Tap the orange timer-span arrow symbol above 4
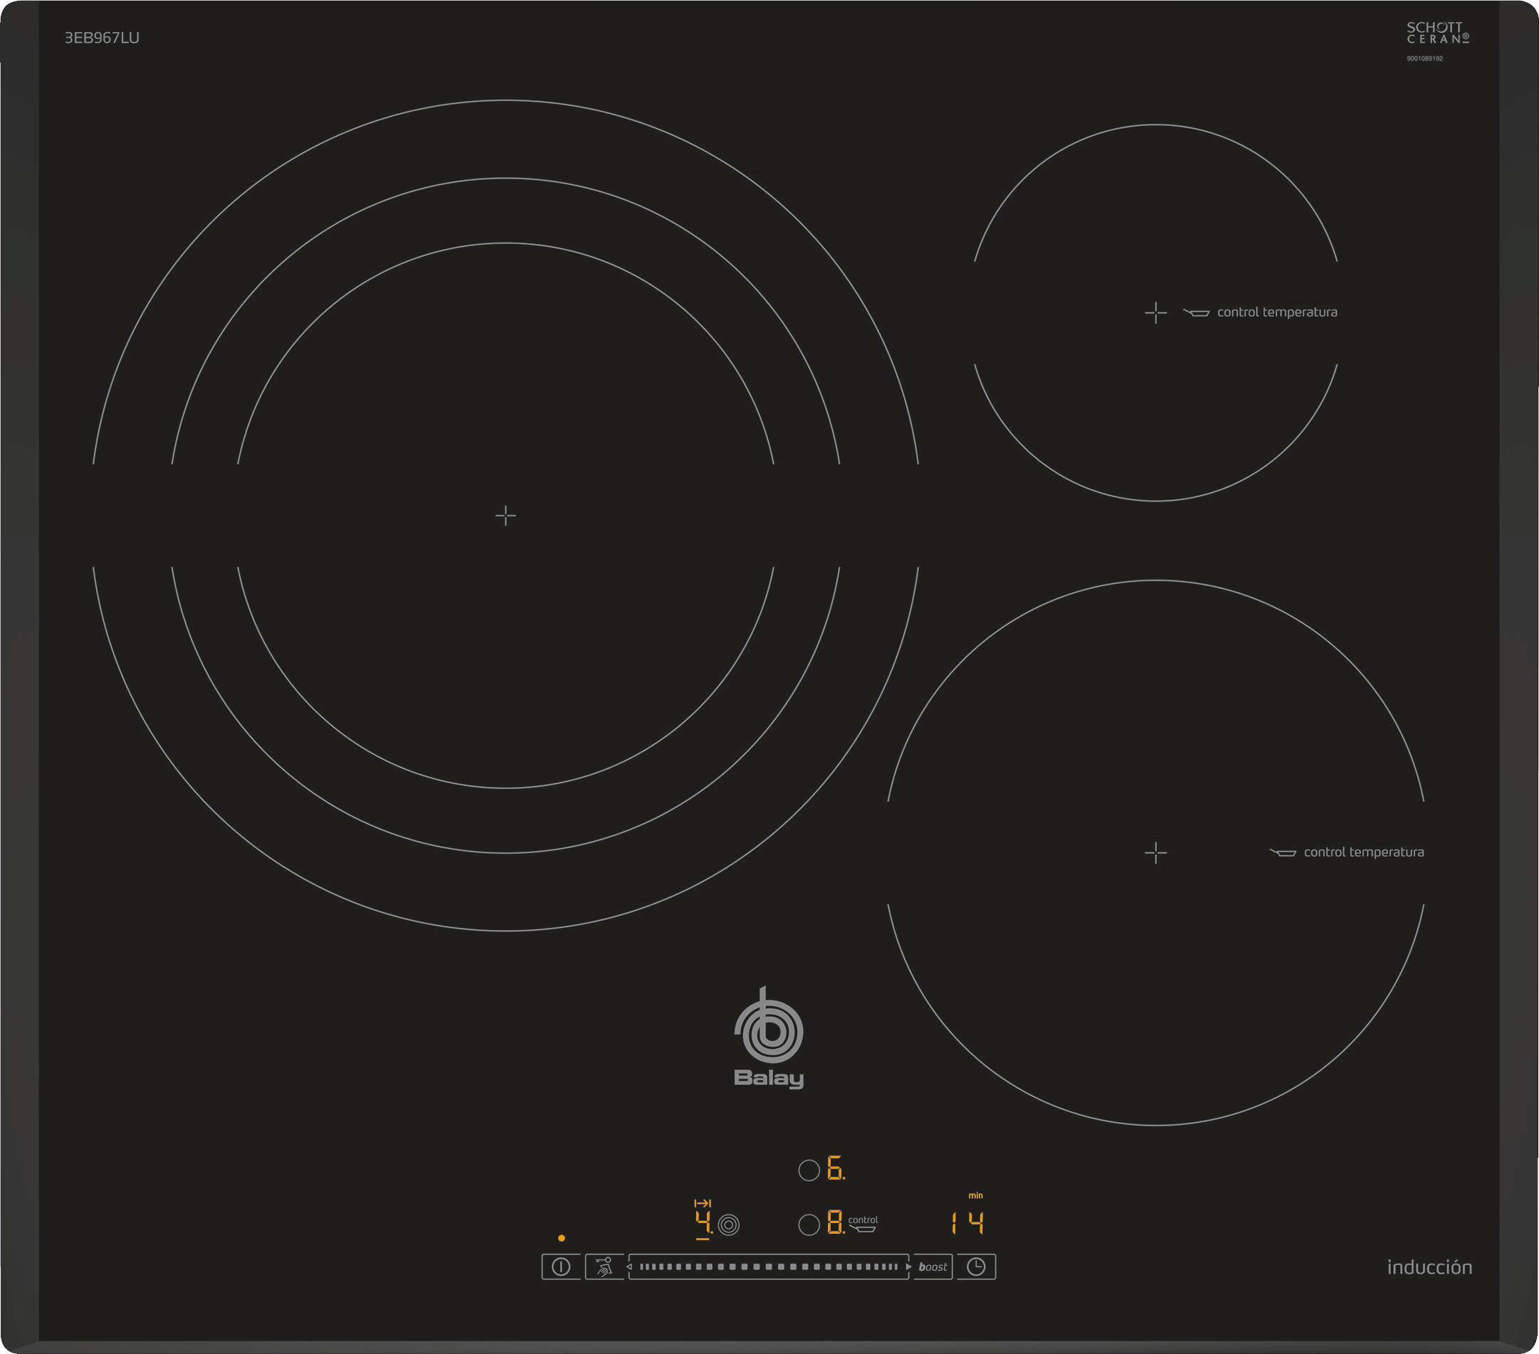 tap(702, 1203)
